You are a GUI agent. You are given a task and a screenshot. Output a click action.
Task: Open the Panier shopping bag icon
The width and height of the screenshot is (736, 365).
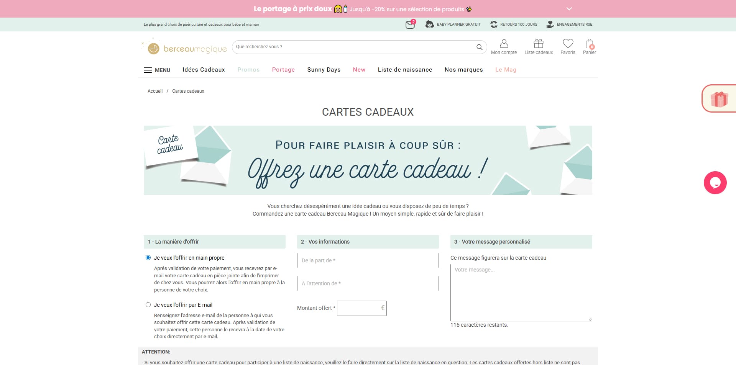[x=590, y=44]
